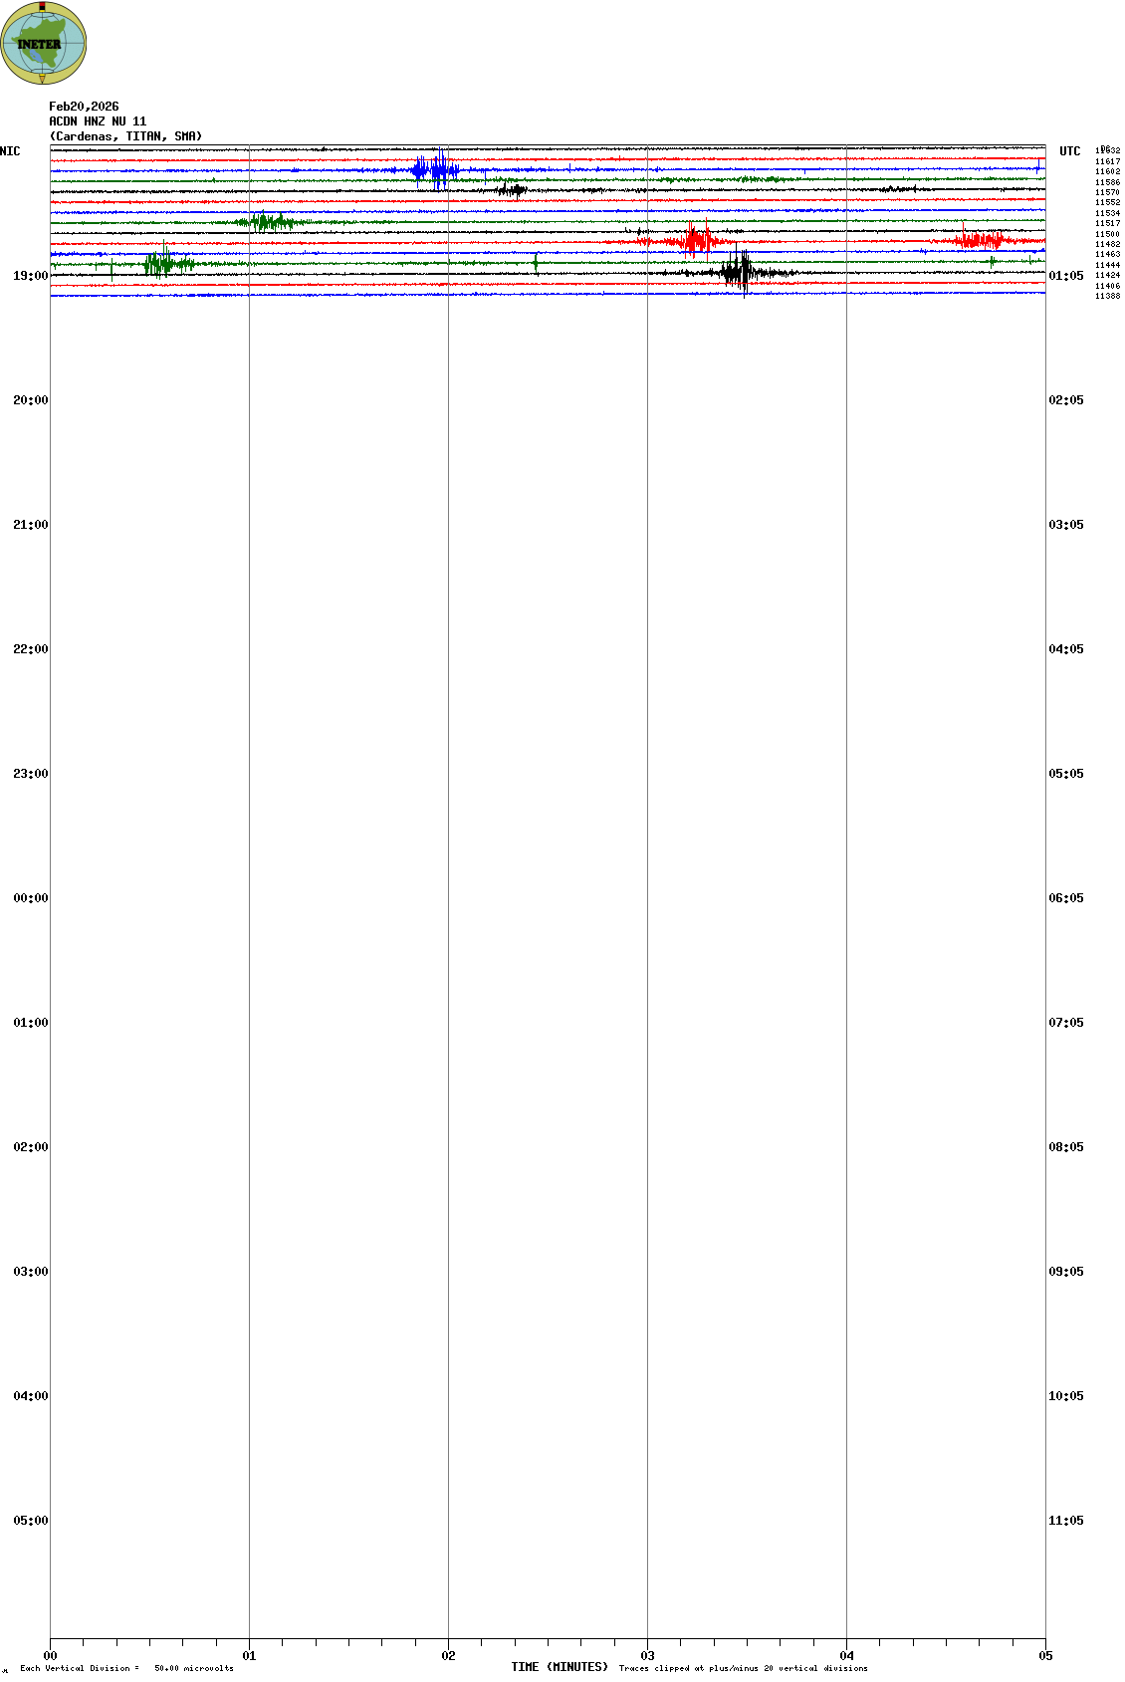Click the TIME (MINUTES) axis title
Image resolution: width=1125 pixels, height=1682 pixels.
560,1667
